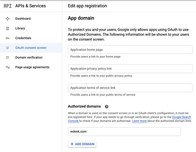This screenshot has height=152, width=196.
Task: Click the Domain verification checkbox icon
Action: point(8,57)
